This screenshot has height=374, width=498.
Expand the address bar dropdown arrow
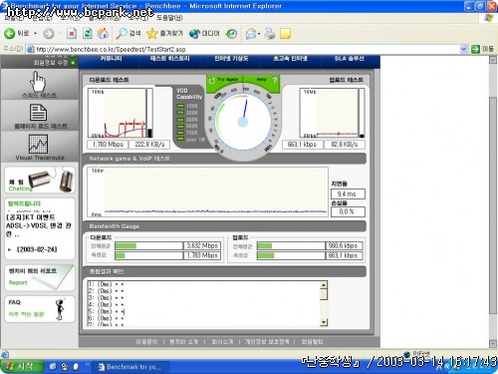464,49
